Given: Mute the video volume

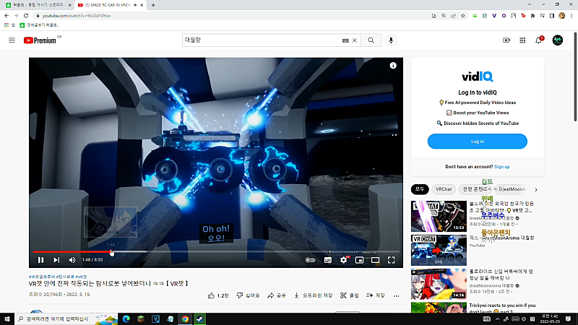Looking at the screenshot, I should click(72, 260).
